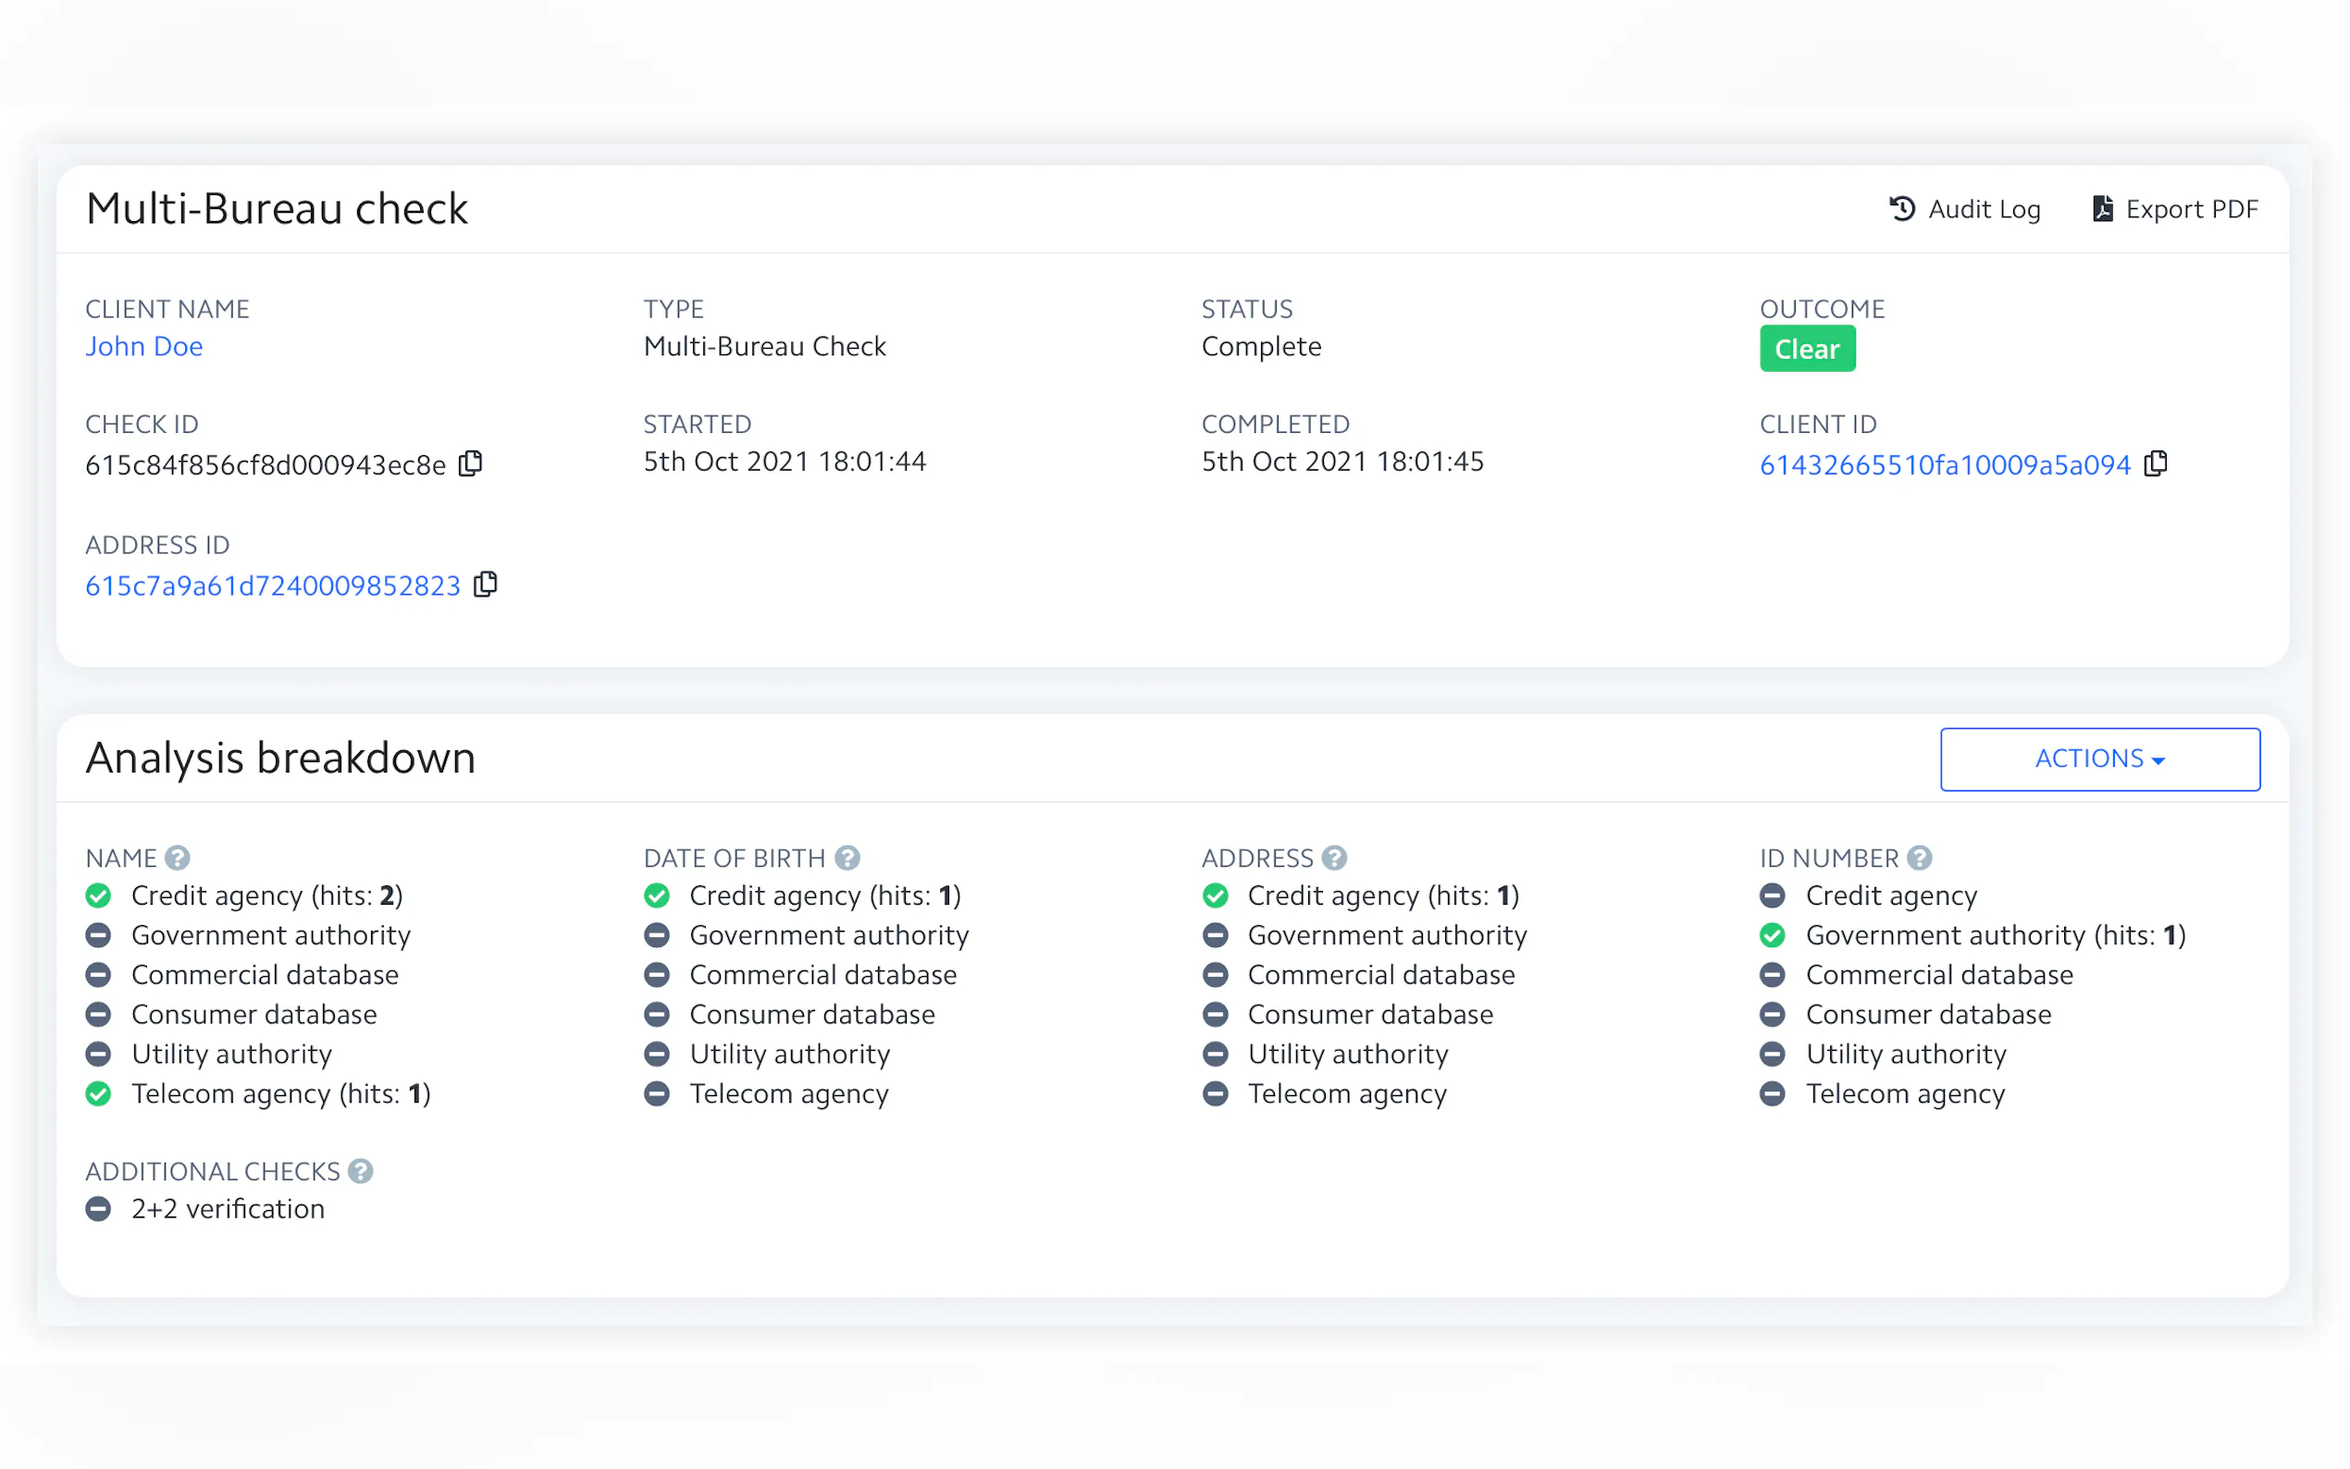The height and width of the screenshot is (1469, 2350).
Task: Open the John Doe client link
Action: point(143,346)
